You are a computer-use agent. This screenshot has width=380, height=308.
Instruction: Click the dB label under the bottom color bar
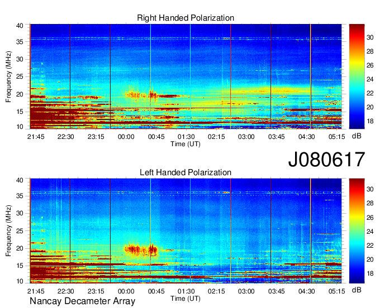pyautogui.click(x=357, y=290)
